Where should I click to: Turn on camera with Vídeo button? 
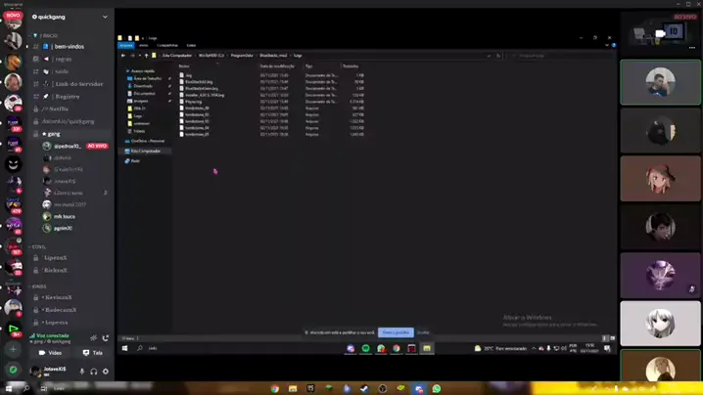pyautogui.click(x=50, y=353)
